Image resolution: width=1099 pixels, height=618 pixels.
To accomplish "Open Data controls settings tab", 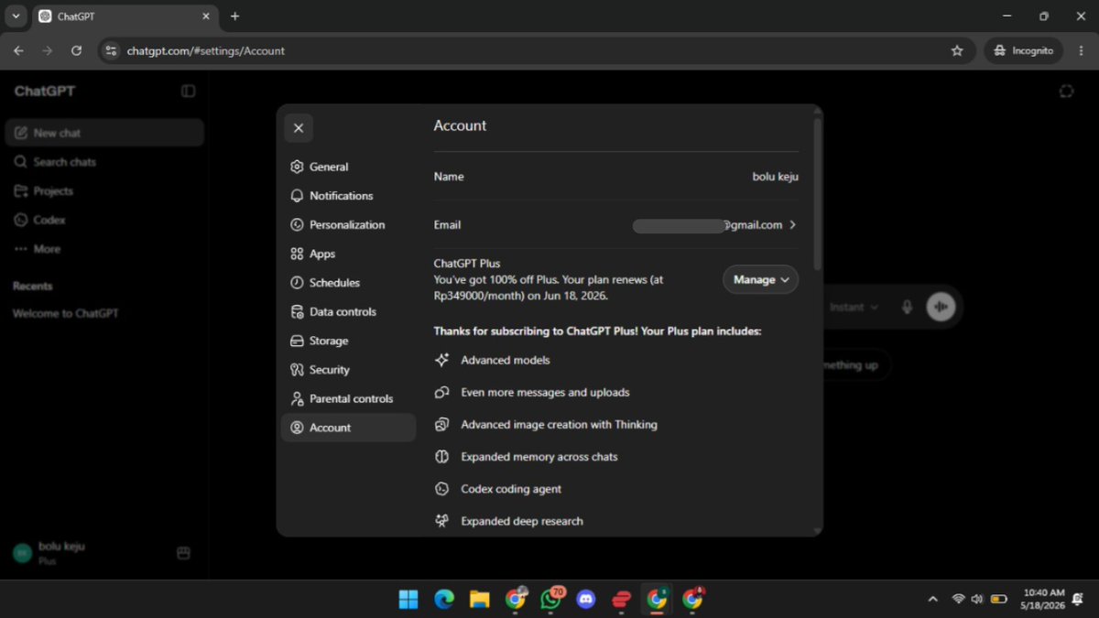I will 348,312.
